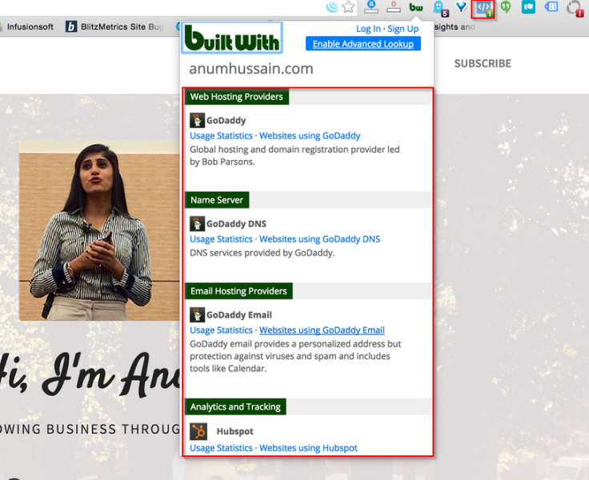Screen dimensions: 589x480
Task: Click the blue tag extension icon
Action: (x=551, y=6)
